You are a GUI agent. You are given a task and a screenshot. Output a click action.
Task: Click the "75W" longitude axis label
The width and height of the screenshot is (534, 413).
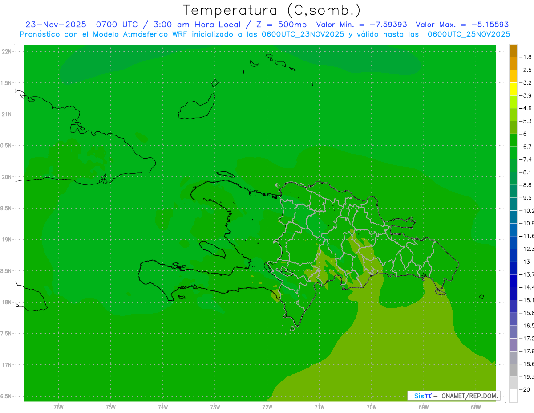111,407
